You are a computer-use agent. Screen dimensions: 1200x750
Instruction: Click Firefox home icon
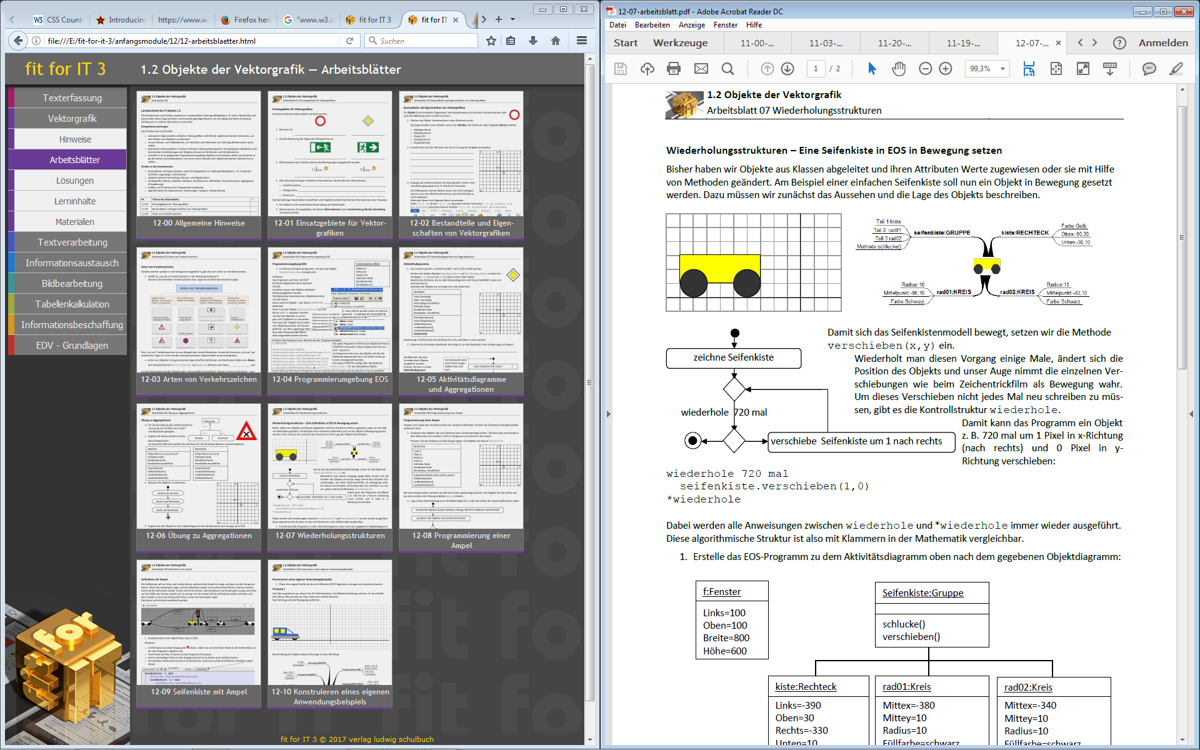pos(555,41)
